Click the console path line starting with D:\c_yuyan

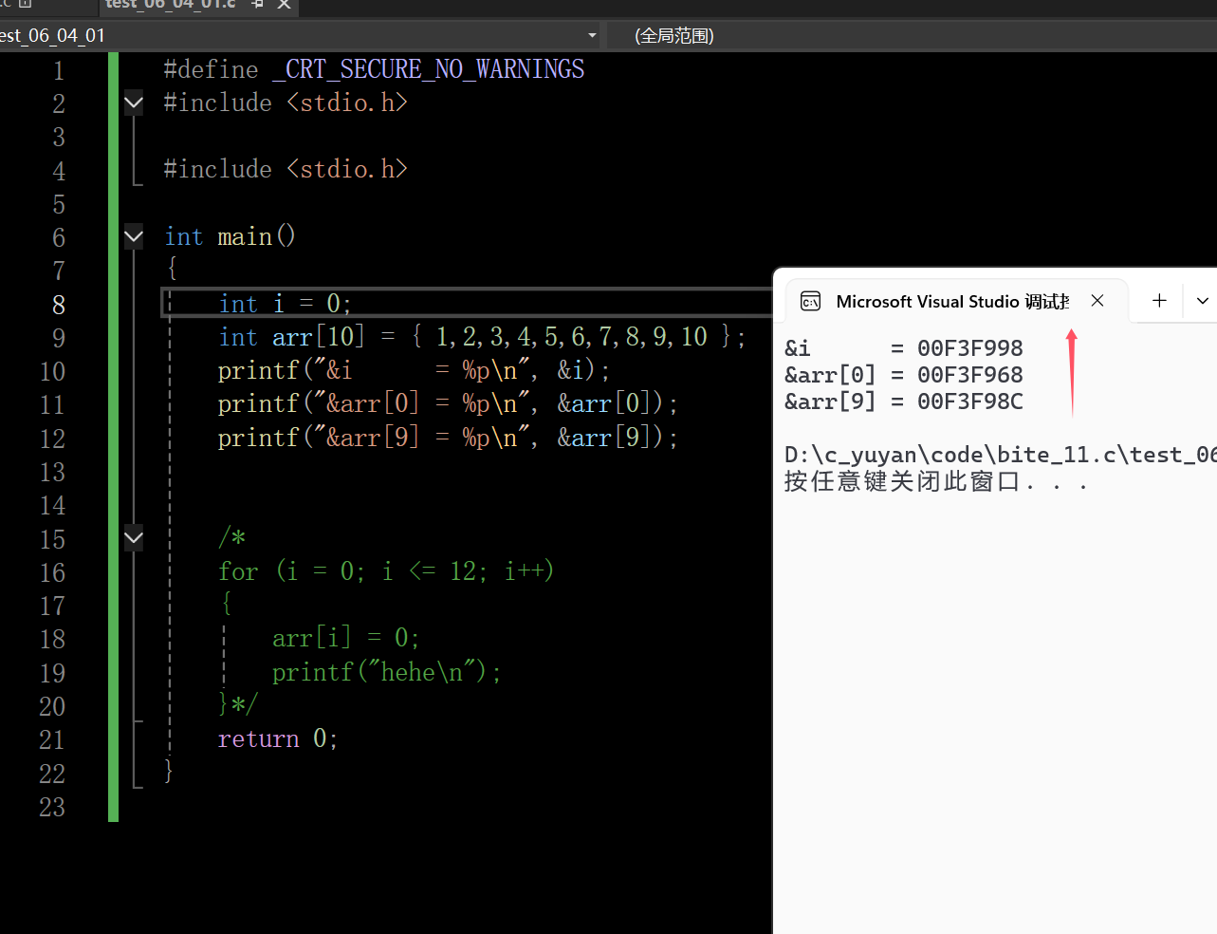(1001, 455)
